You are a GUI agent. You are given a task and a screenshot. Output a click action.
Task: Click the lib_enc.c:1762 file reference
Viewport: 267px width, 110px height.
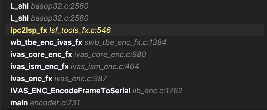tap(157, 91)
